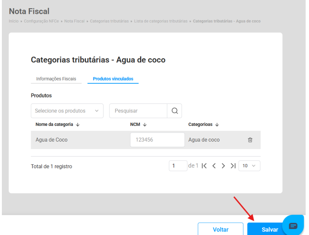309x235 pixels.
Task: Expand the rows-per-page dropdown showing 10
Action: click(x=249, y=166)
